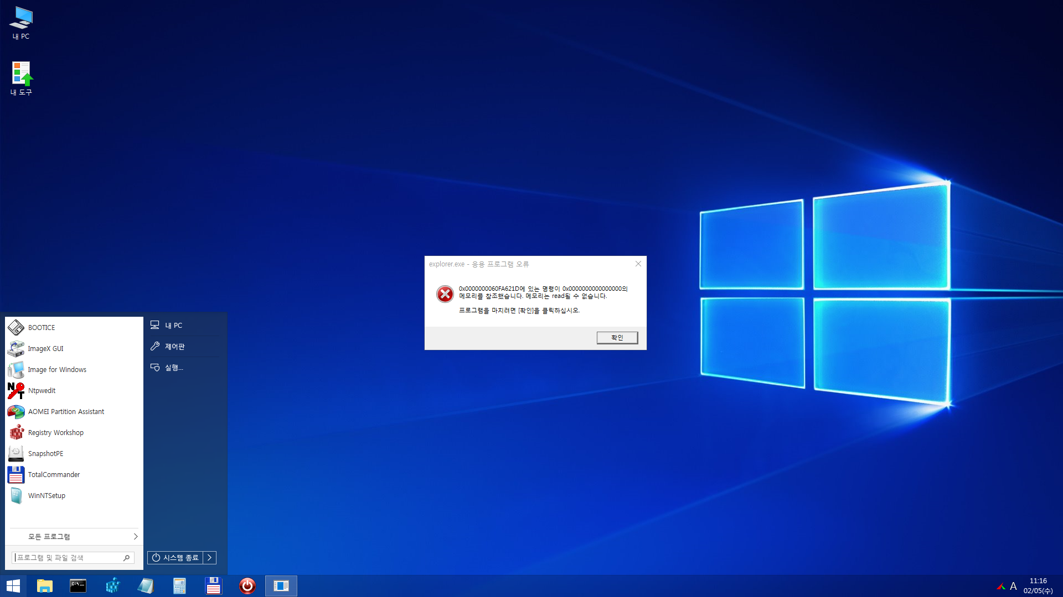Open the taskbar clock 11:16
This screenshot has height=597, width=1063.
point(1038,586)
